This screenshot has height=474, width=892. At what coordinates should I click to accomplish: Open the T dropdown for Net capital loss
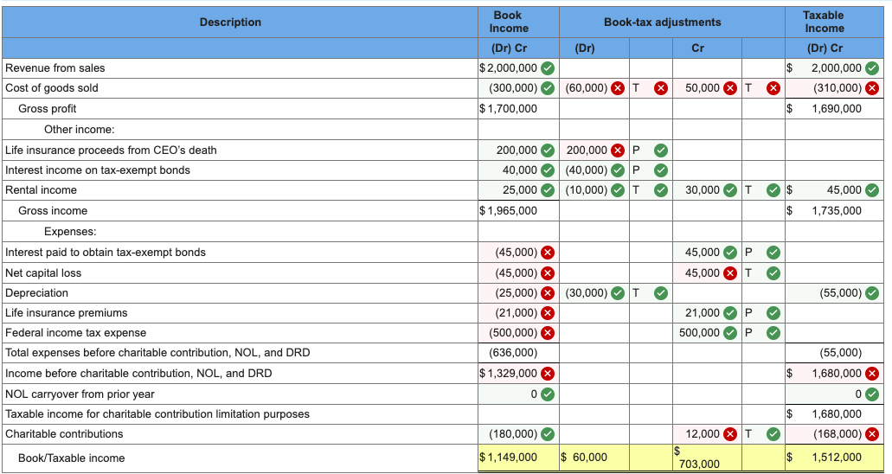(763, 273)
